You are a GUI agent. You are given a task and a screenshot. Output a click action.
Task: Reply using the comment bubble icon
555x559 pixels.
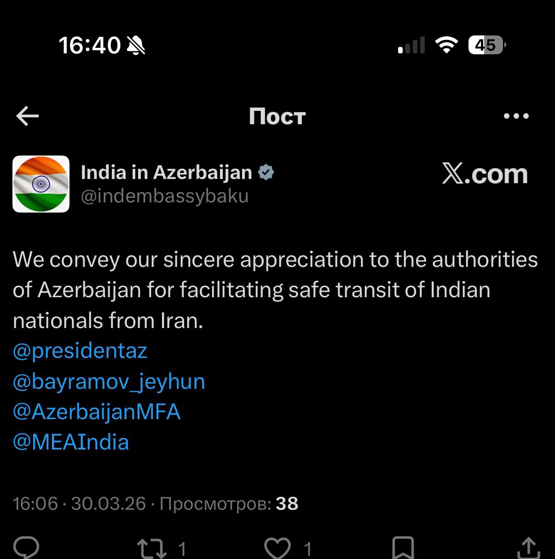point(26,548)
